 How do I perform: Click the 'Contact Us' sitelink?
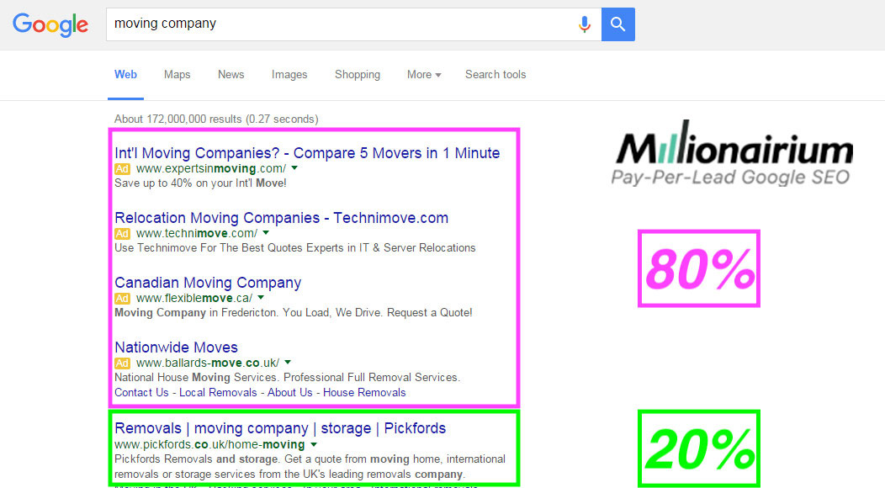pos(141,393)
